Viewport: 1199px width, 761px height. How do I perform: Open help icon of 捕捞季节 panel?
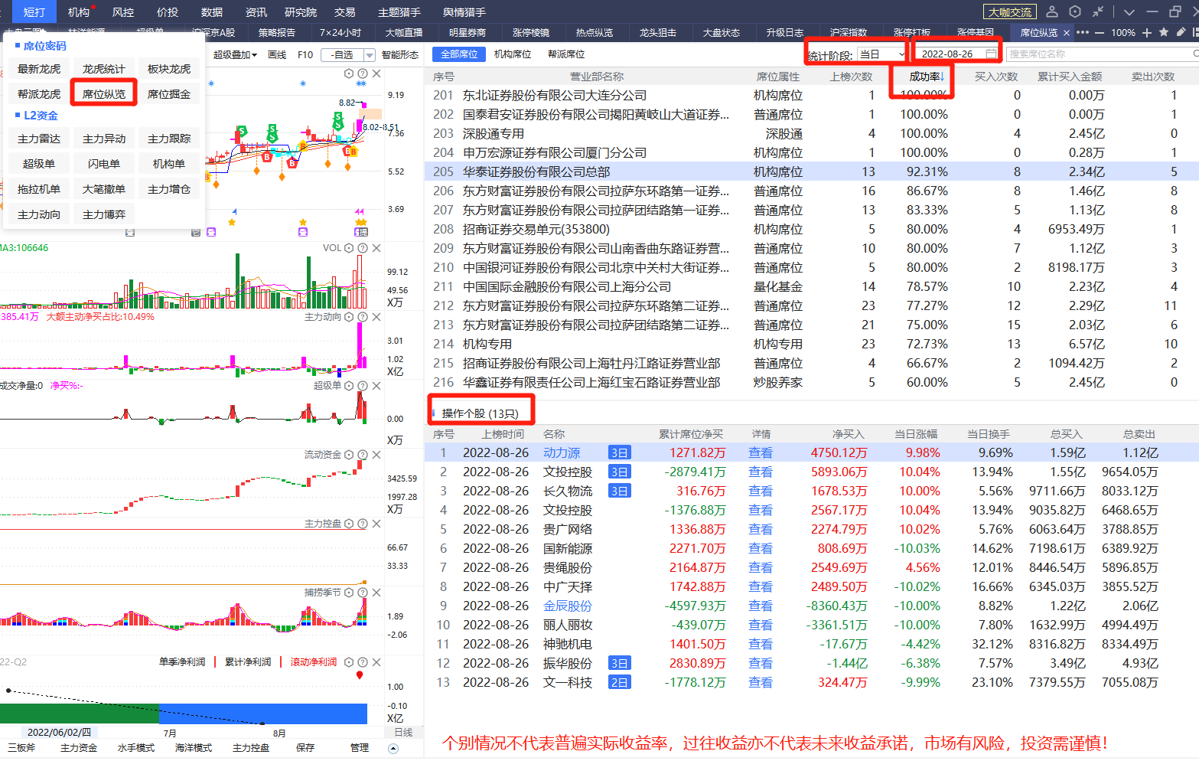click(363, 593)
